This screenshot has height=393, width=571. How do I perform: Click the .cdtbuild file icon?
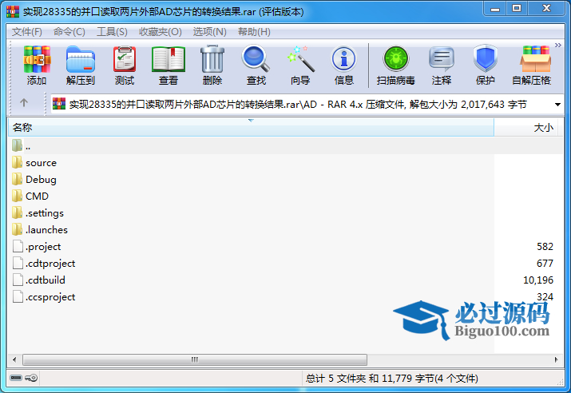click(x=18, y=280)
